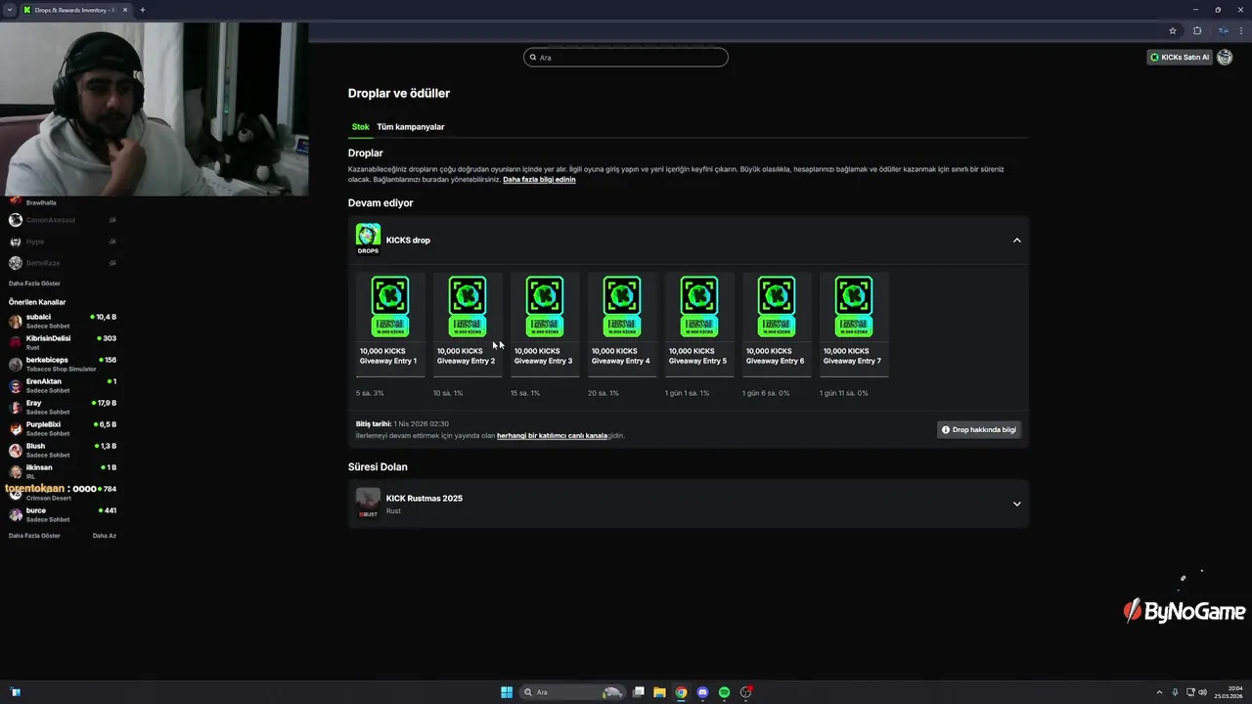Open the volume control in system tray
Image resolution: width=1252 pixels, height=704 pixels.
pyautogui.click(x=1202, y=692)
